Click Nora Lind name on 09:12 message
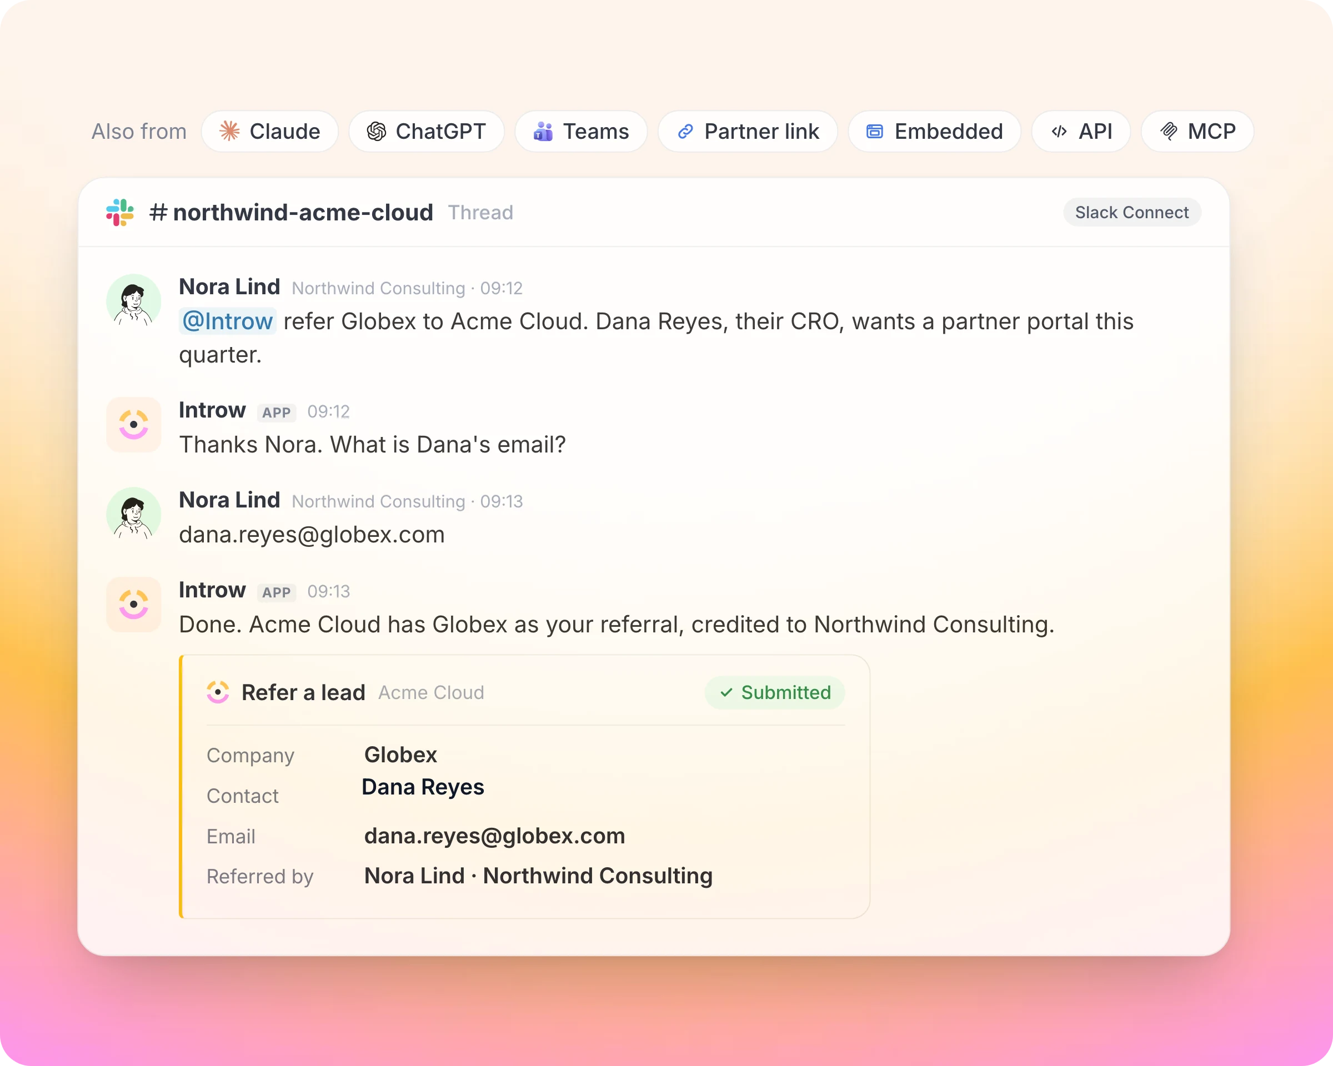This screenshot has height=1066, width=1333. tap(229, 286)
